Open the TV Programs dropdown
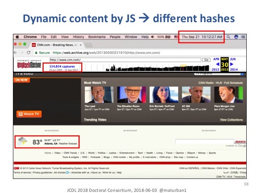This screenshot has height=193, width=258. (219, 73)
